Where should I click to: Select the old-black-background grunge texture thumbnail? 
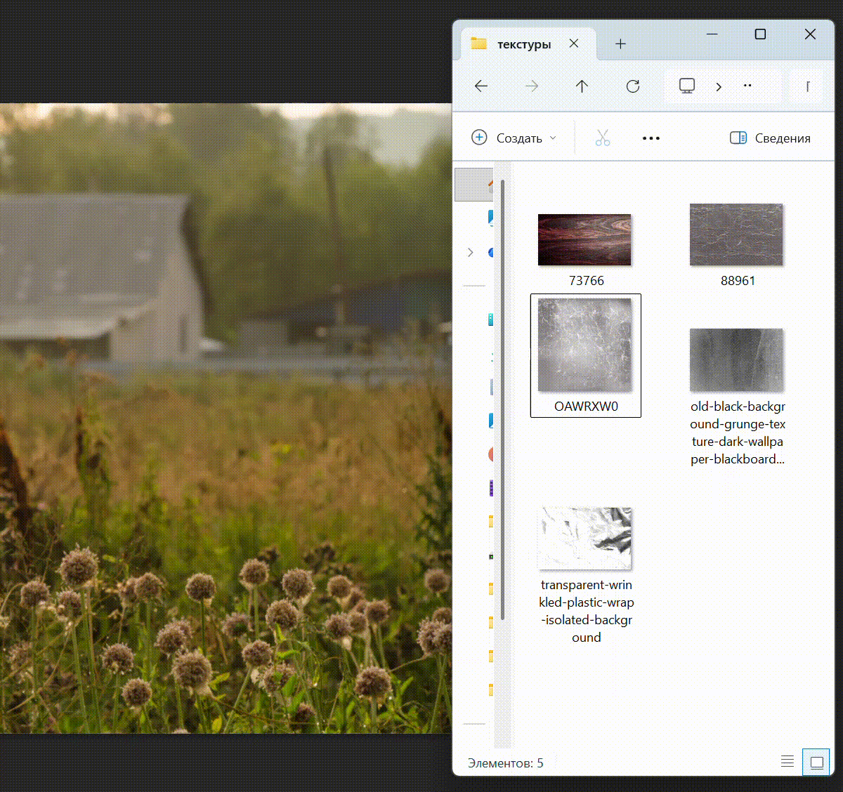(736, 359)
